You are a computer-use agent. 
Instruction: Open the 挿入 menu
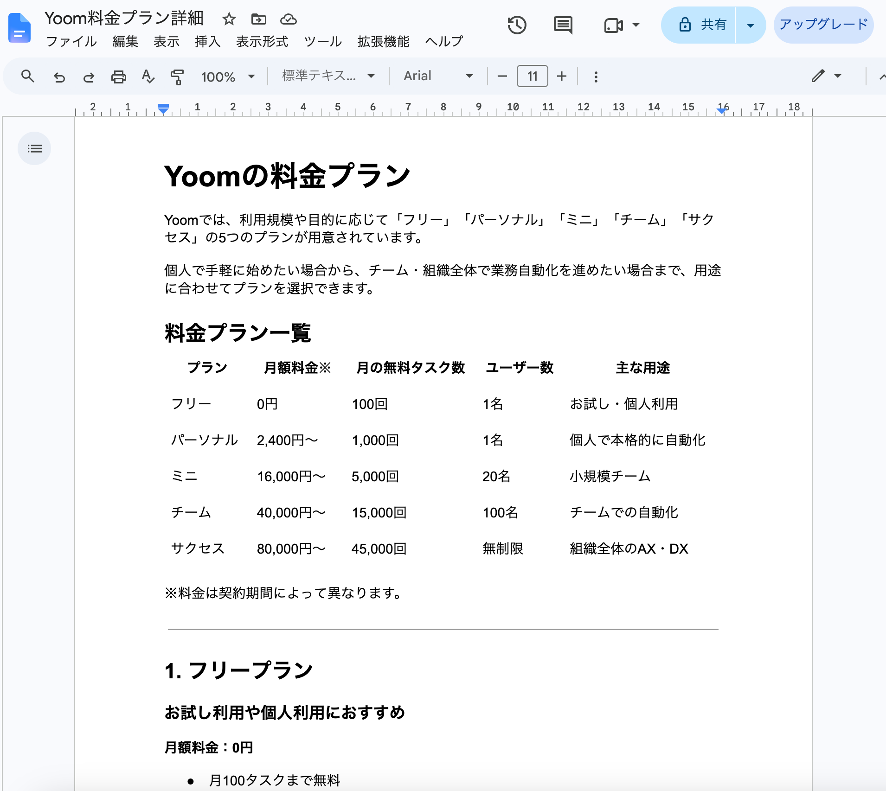(208, 42)
